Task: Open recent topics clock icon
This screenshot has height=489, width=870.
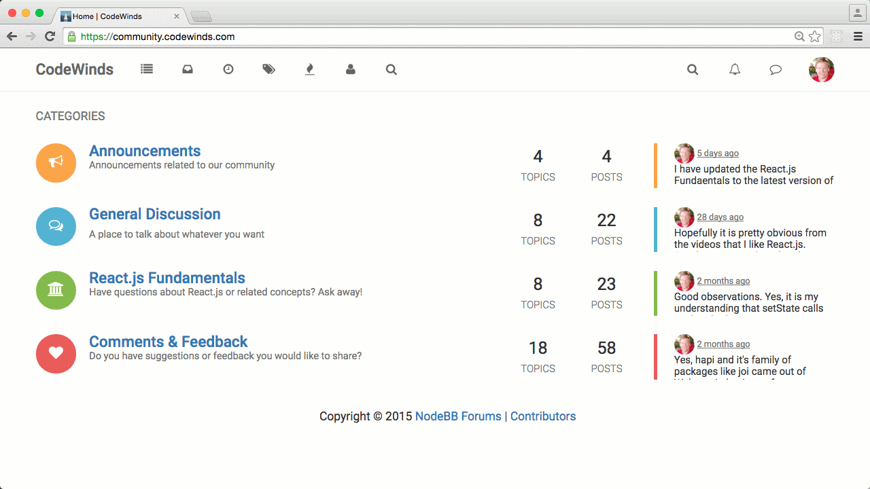Action: (x=228, y=69)
